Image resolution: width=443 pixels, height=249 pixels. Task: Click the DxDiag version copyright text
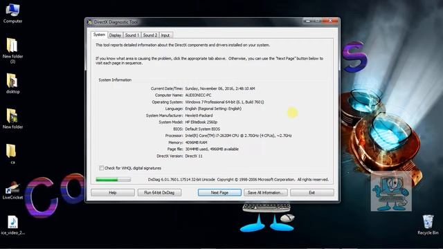(238, 180)
